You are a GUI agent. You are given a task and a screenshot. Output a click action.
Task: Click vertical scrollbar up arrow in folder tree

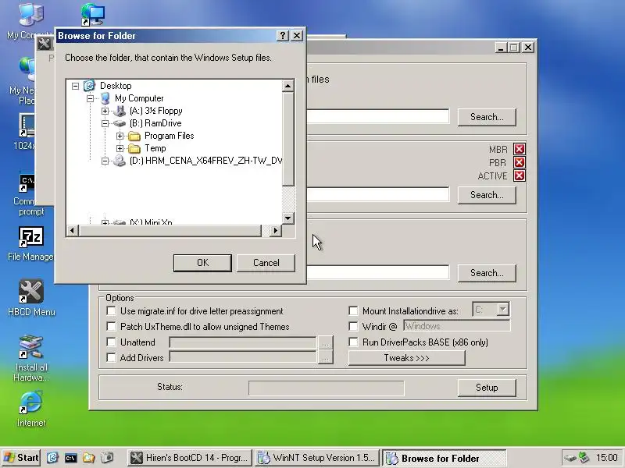288,86
